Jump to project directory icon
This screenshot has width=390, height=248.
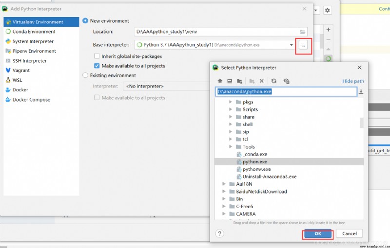tap(239, 81)
